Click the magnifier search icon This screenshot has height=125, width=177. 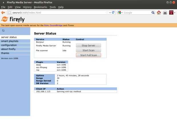pyautogui.click(x=153, y=12)
